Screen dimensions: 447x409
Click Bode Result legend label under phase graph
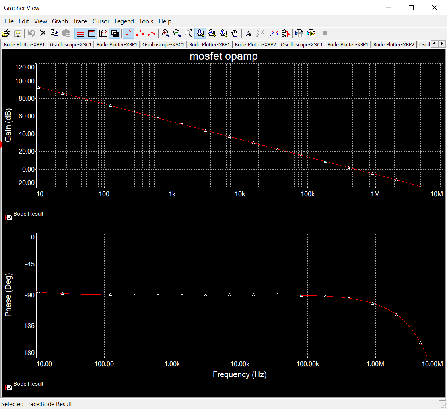point(29,384)
